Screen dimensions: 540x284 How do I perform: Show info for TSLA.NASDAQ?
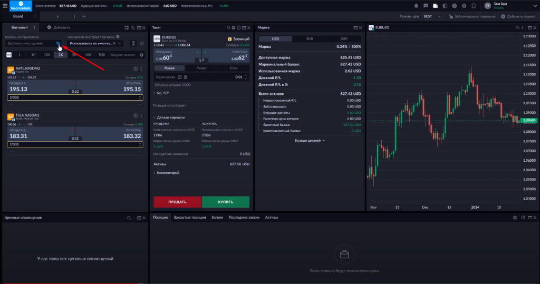[136, 116]
